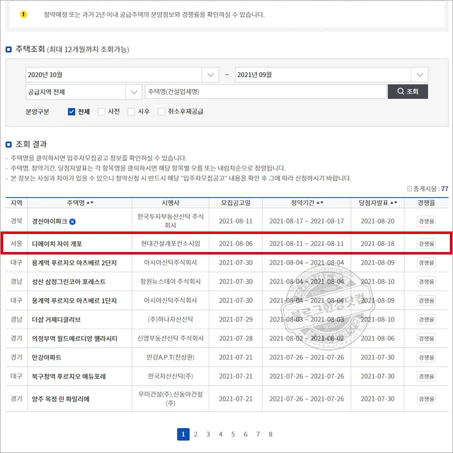Click the 조회 search button
Image resolution: width=453 pixels, height=453 pixels.
pyautogui.click(x=408, y=91)
